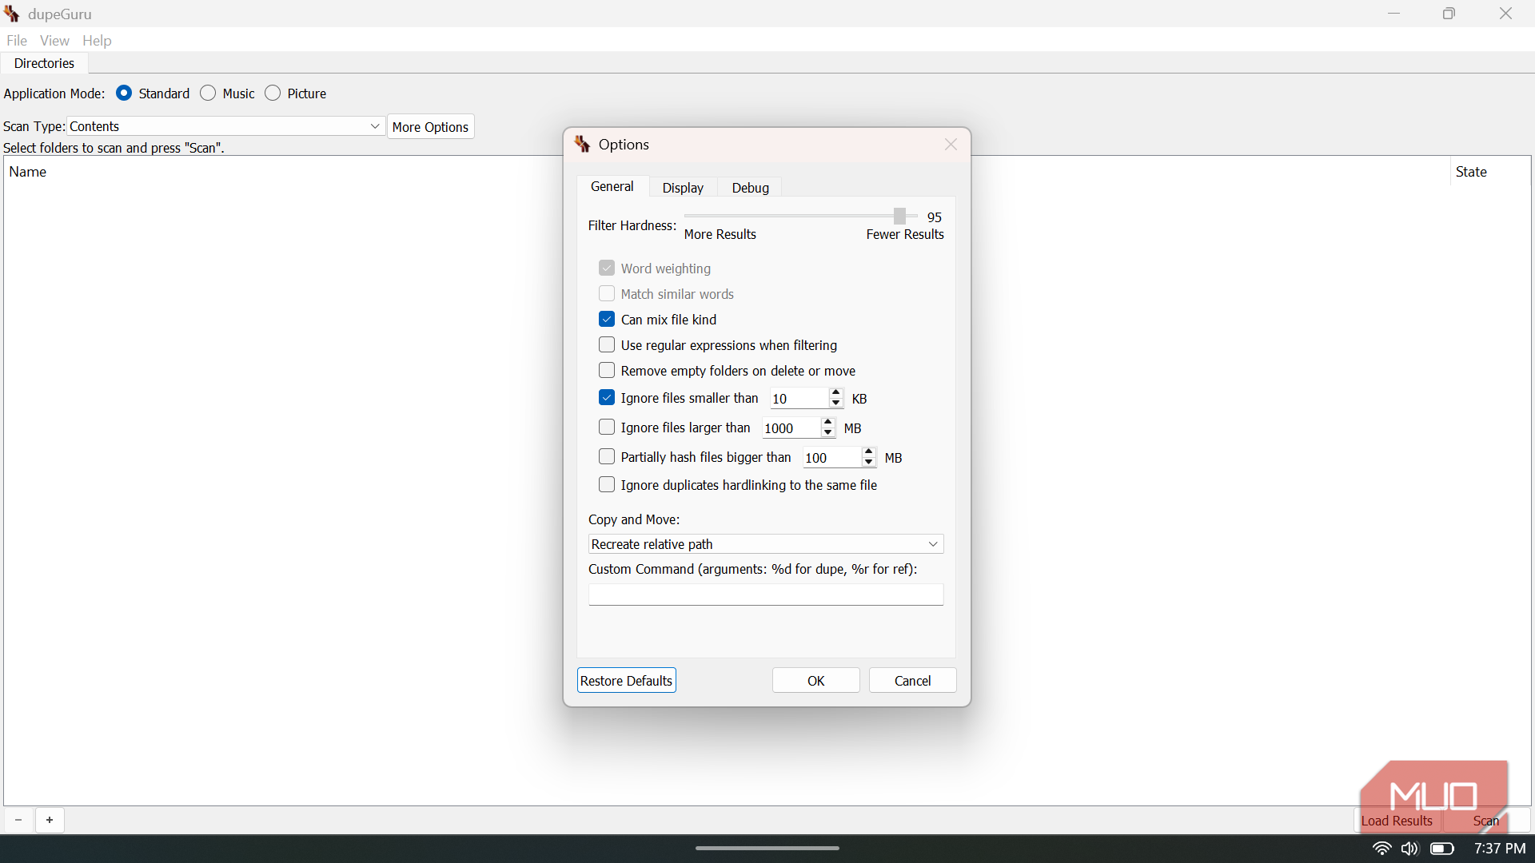The image size is (1535, 863).
Task: Select the Picture application mode
Action: [273, 93]
